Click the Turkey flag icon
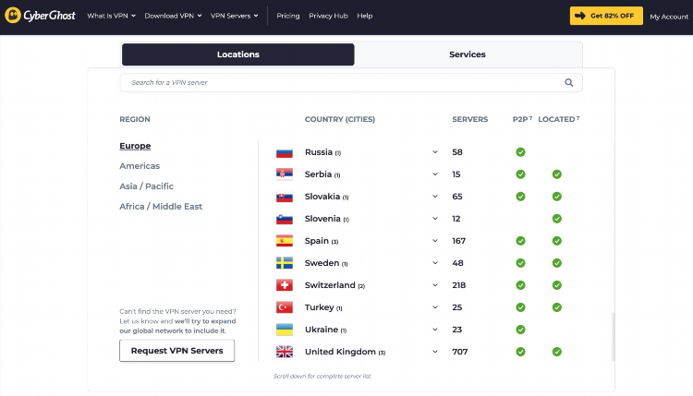Image resolution: width=693 pixels, height=396 pixels. (x=285, y=307)
